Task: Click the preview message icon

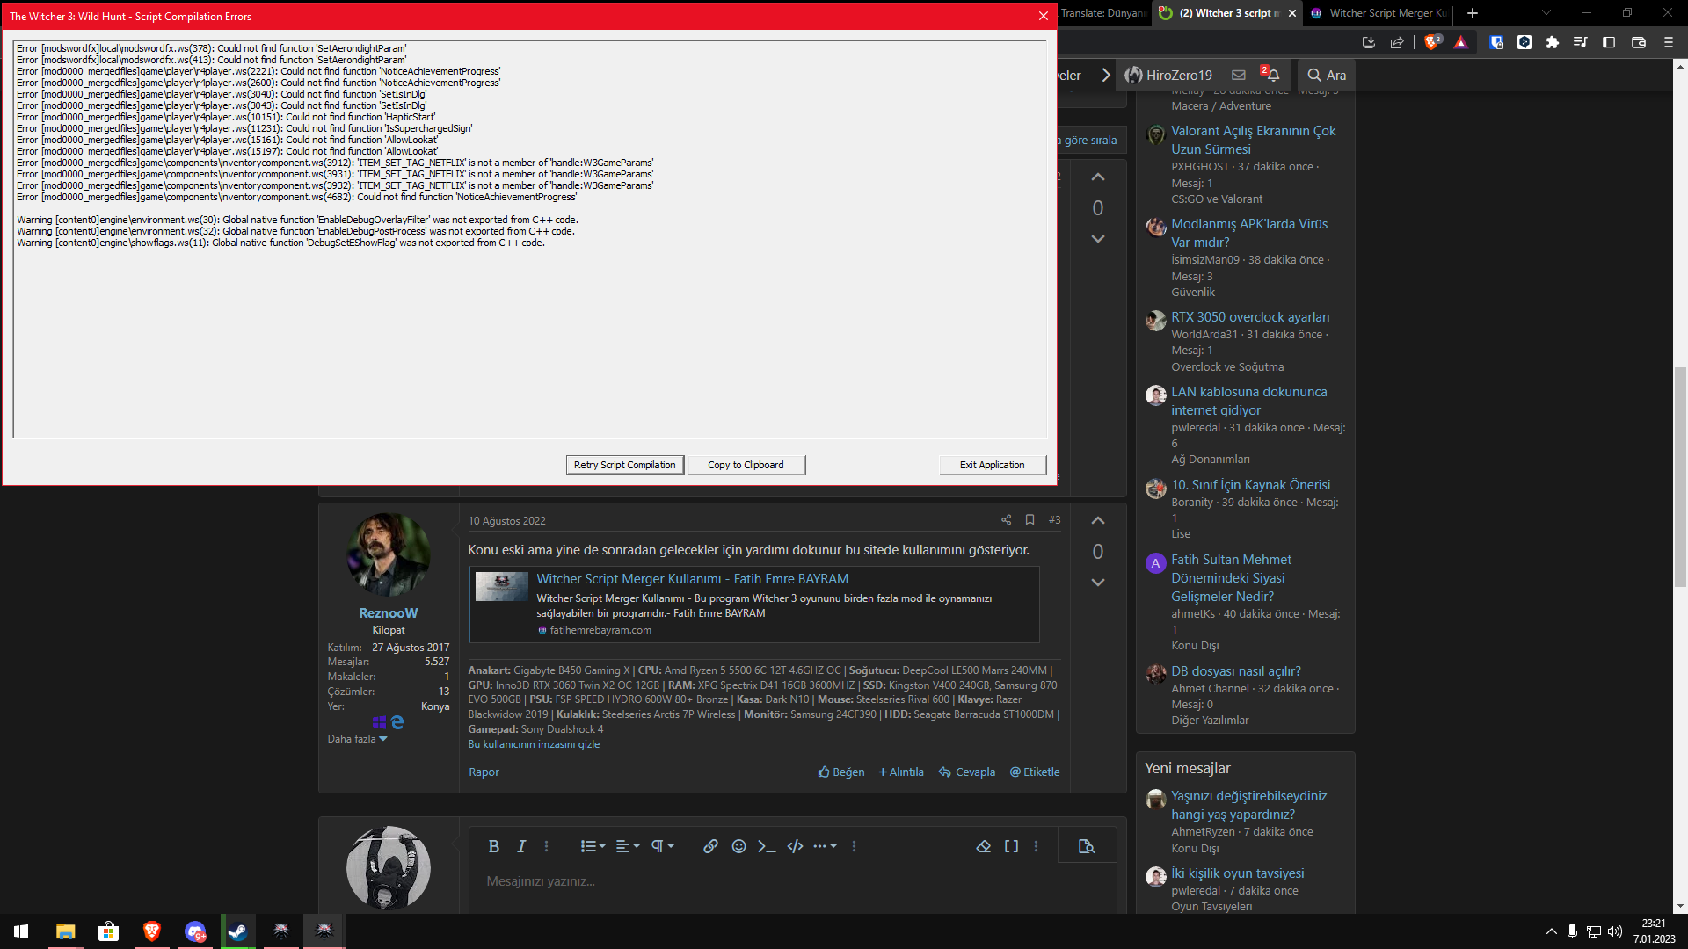Action: click(1087, 846)
